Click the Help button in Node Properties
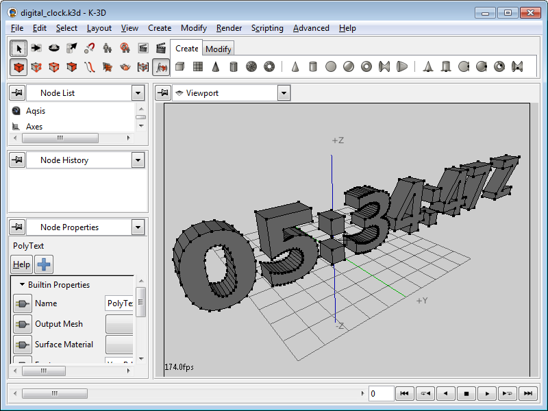The image size is (548, 411). [22, 264]
